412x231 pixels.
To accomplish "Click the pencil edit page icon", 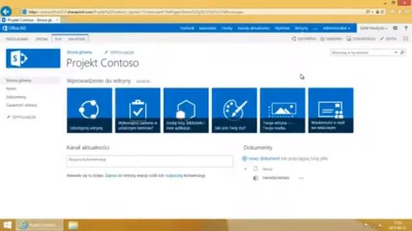I will (382, 38).
